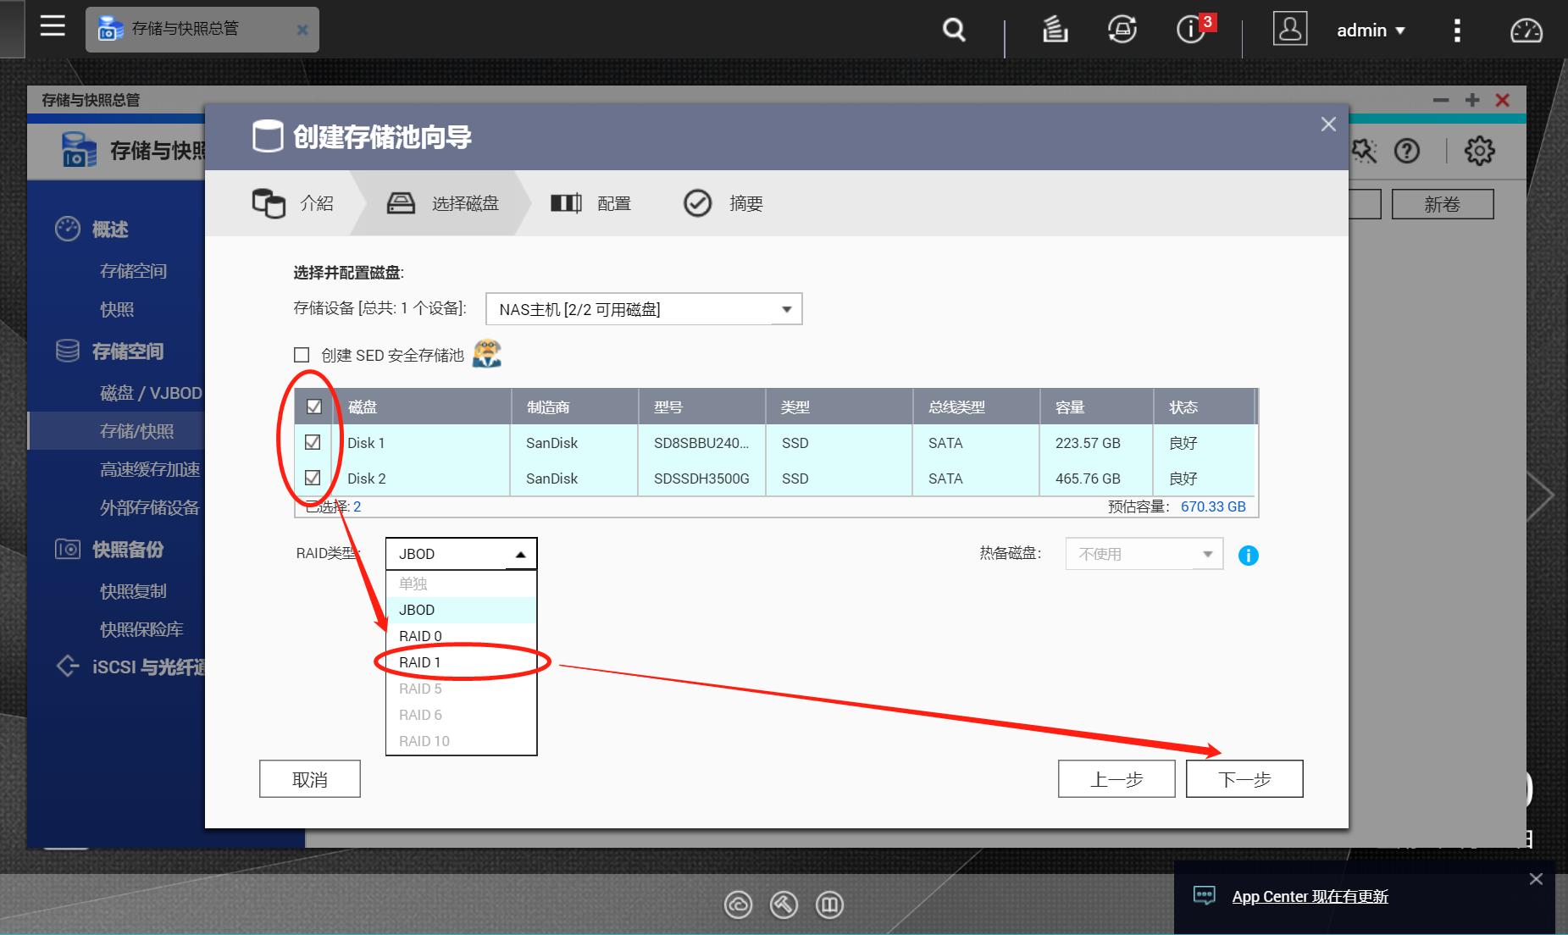Open the hamburger main menu

point(52,26)
